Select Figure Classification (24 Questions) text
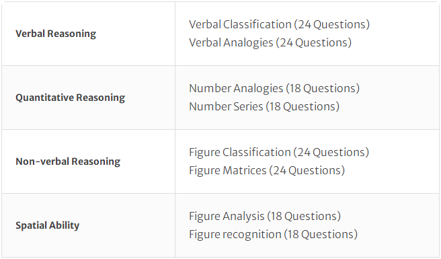Screen dimensions: 441x259 point(279,152)
